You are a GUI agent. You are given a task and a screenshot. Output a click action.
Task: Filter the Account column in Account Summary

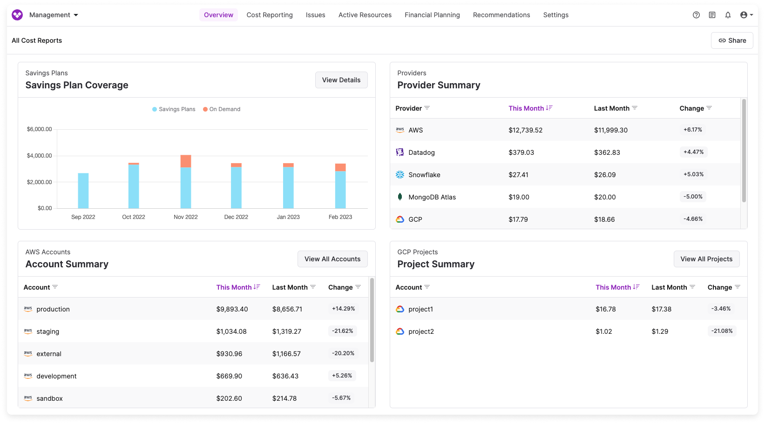tap(55, 287)
